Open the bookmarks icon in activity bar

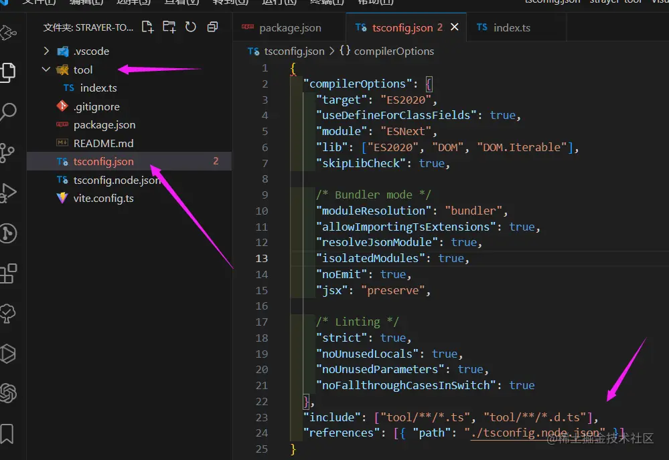click(7, 434)
